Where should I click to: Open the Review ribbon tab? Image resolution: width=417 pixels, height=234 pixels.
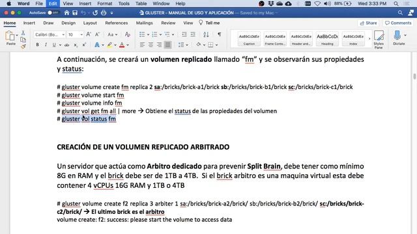(x=168, y=23)
